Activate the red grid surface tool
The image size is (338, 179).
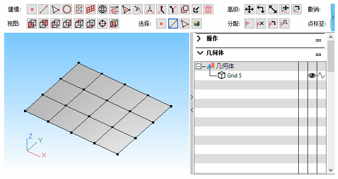(x=91, y=10)
